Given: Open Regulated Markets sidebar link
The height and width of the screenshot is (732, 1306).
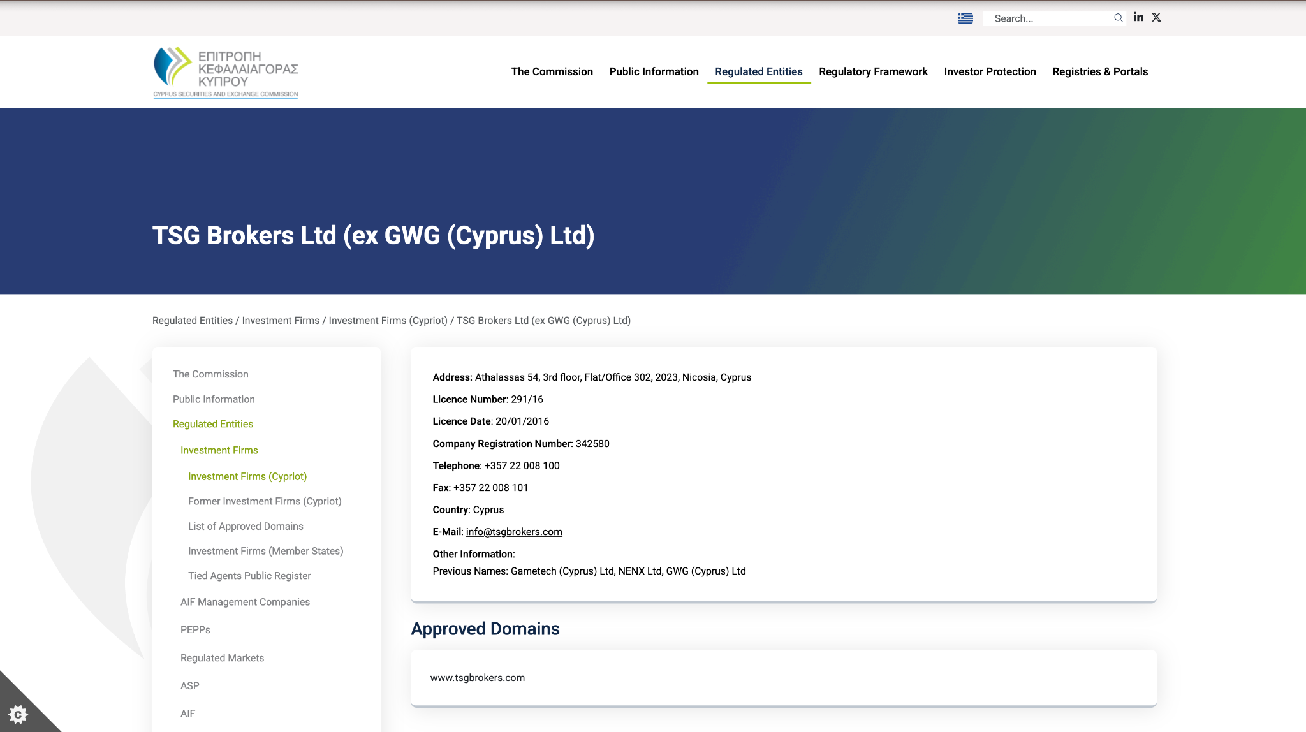Looking at the screenshot, I should click(222, 658).
